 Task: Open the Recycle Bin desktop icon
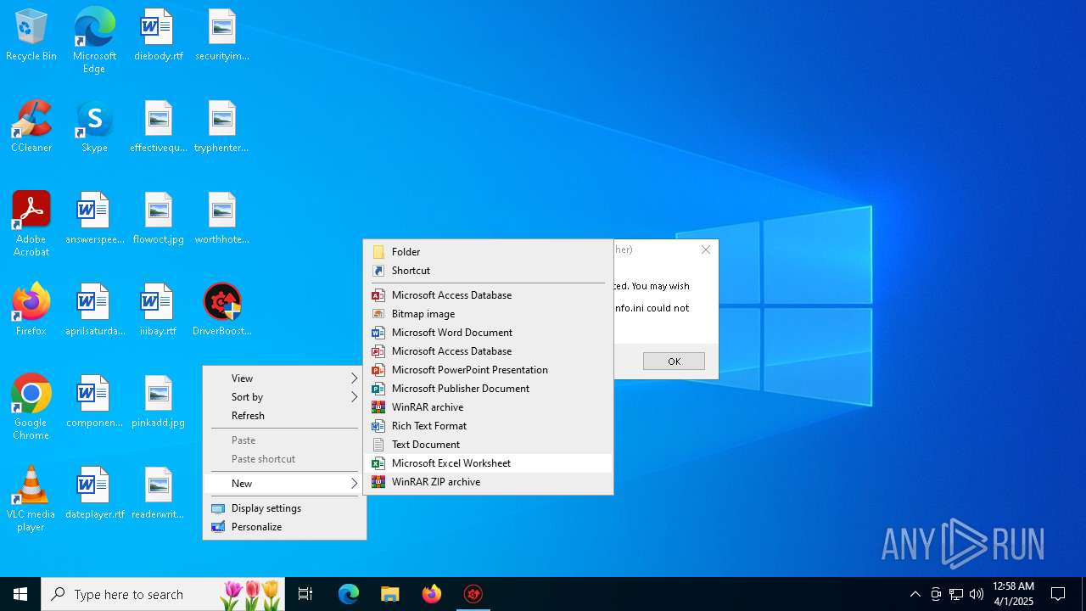coord(31,36)
